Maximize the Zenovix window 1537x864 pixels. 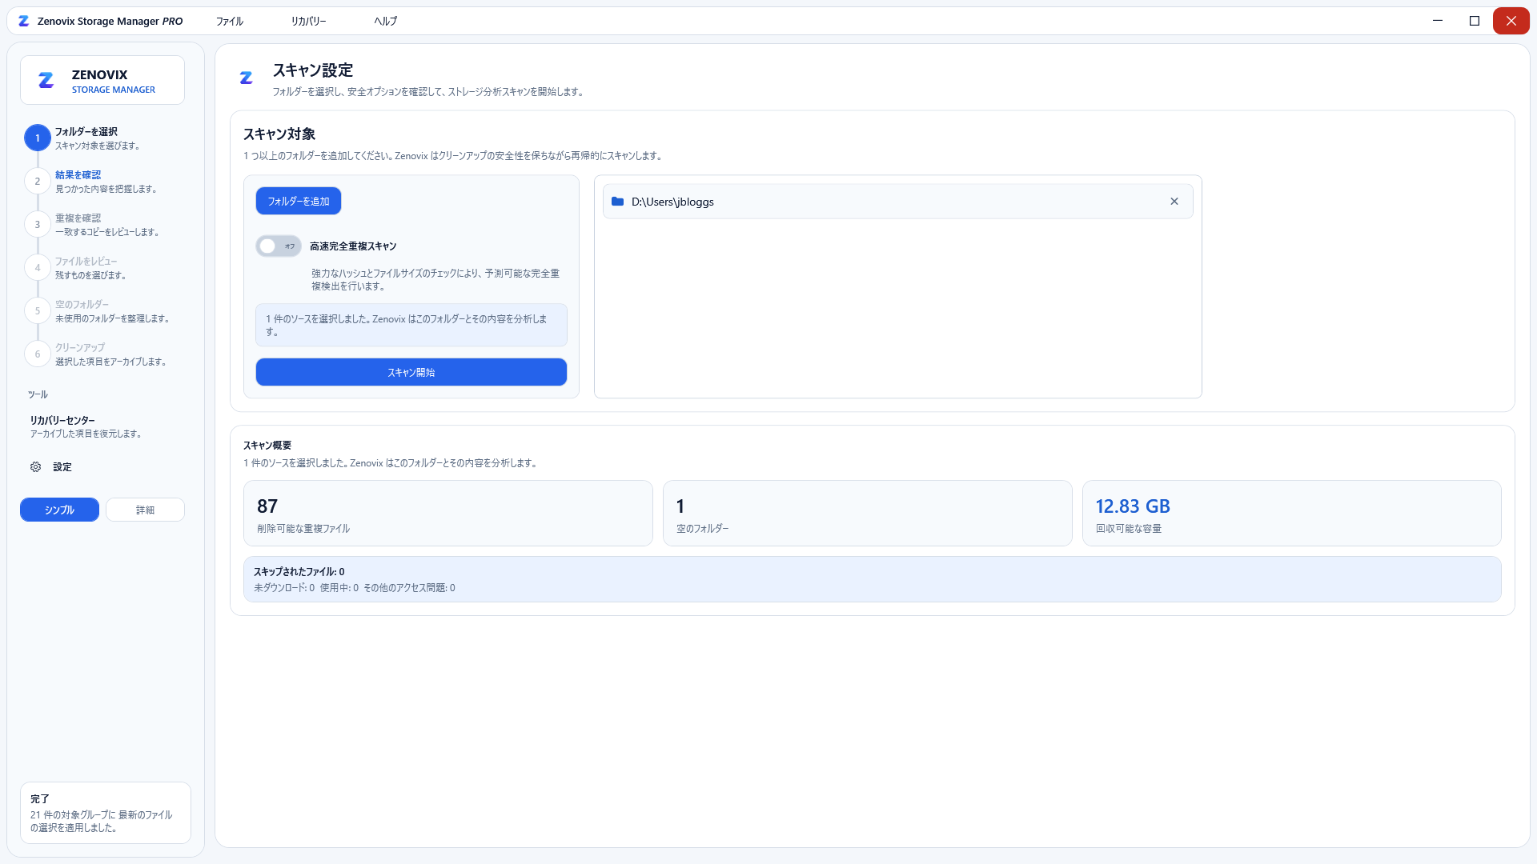[1475, 21]
